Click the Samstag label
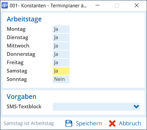Image resolution: width=147 pixels, height=130 pixels. (17, 71)
